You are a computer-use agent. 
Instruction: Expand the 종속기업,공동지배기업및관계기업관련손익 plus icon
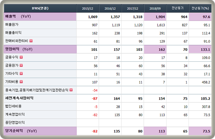(71, 90)
